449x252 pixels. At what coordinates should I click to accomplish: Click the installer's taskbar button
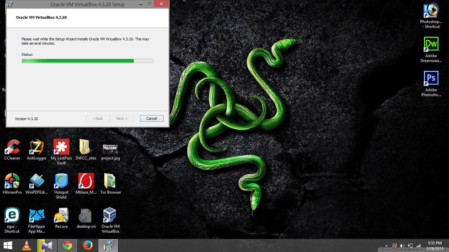[108, 245]
